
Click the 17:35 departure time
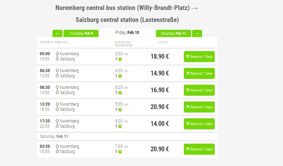(x=45, y=121)
